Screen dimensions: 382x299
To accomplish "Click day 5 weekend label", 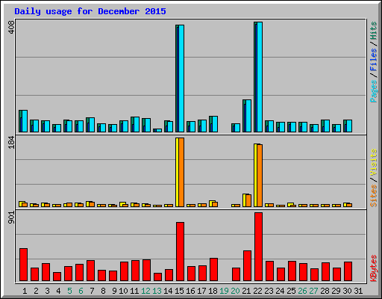I will pyautogui.click(x=69, y=291).
